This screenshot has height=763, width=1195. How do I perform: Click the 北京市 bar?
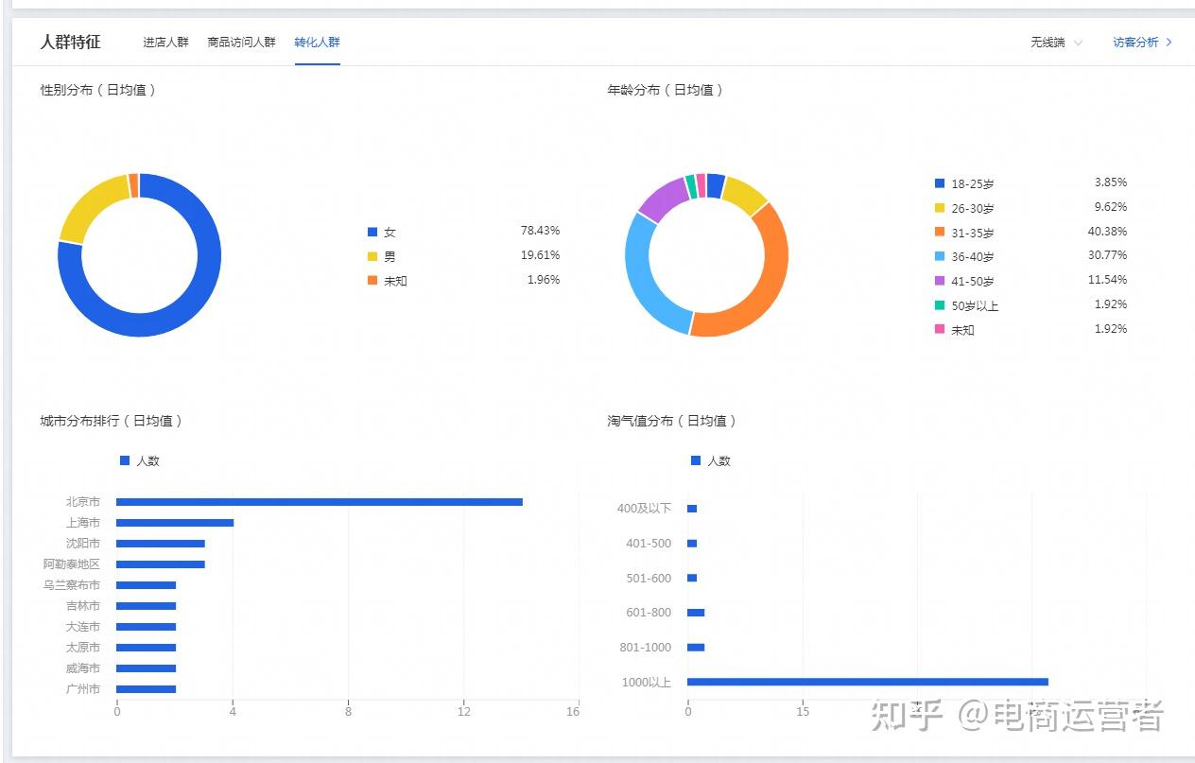320,502
